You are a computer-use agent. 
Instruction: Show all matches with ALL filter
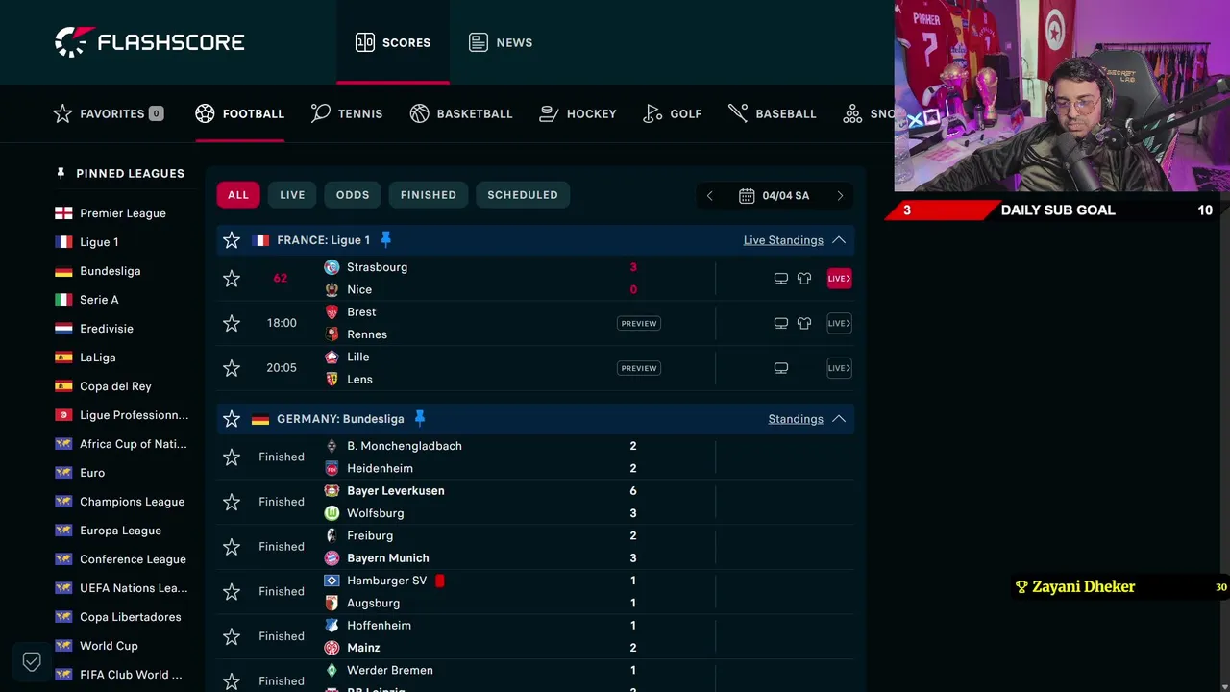238,195
